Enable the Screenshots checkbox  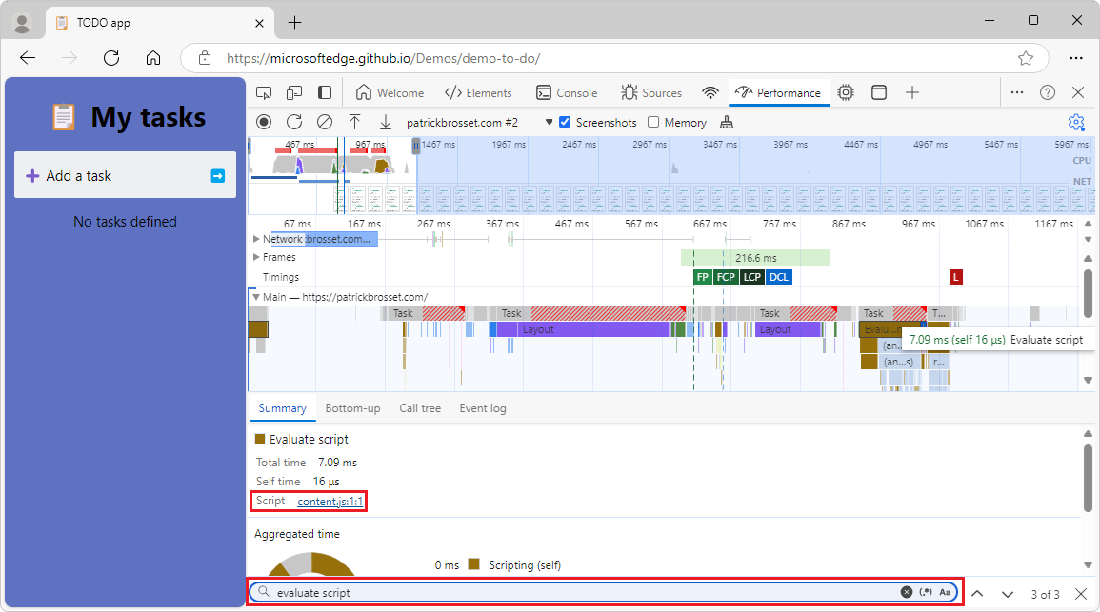tap(566, 122)
